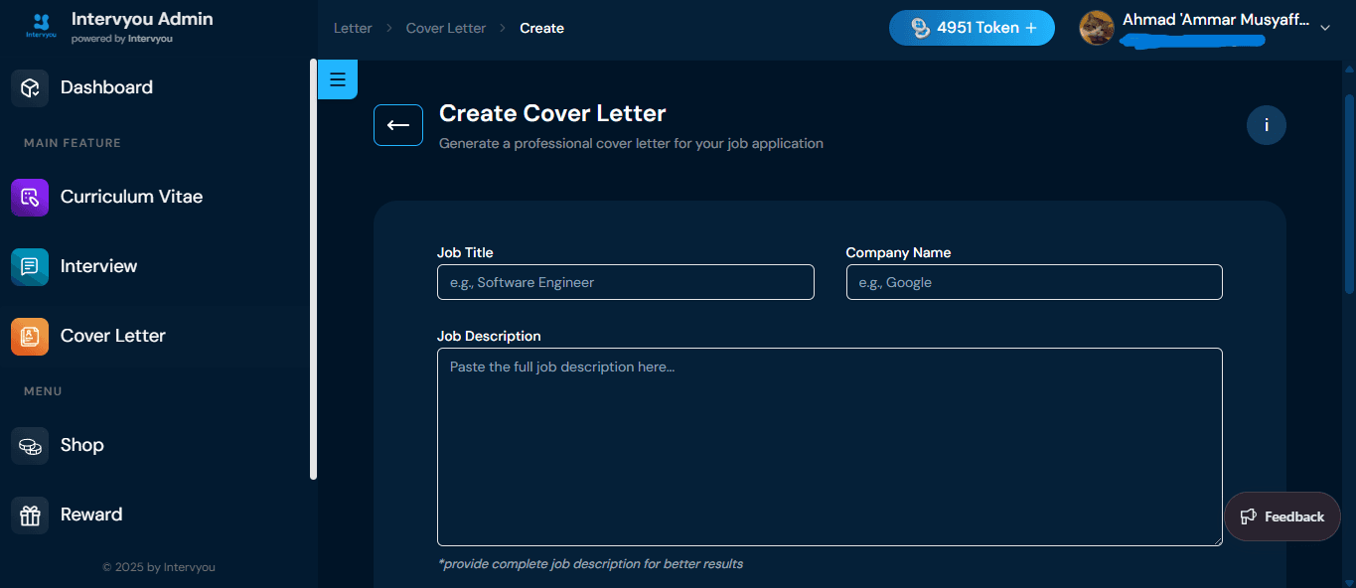The image size is (1356, 588).
Task: Toggle the sidebar with the hamburger icon
Action: point(337,79)
